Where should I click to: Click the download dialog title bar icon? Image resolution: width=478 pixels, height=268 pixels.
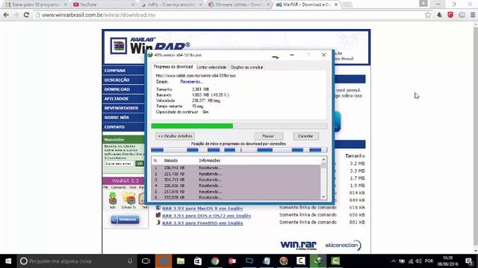tap(150, 55)
